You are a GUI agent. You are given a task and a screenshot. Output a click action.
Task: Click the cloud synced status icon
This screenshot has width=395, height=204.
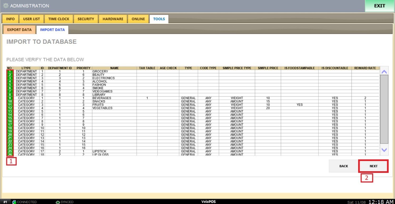58,202
